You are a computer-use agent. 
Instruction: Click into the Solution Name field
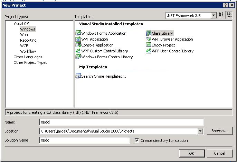click(85, 140)
